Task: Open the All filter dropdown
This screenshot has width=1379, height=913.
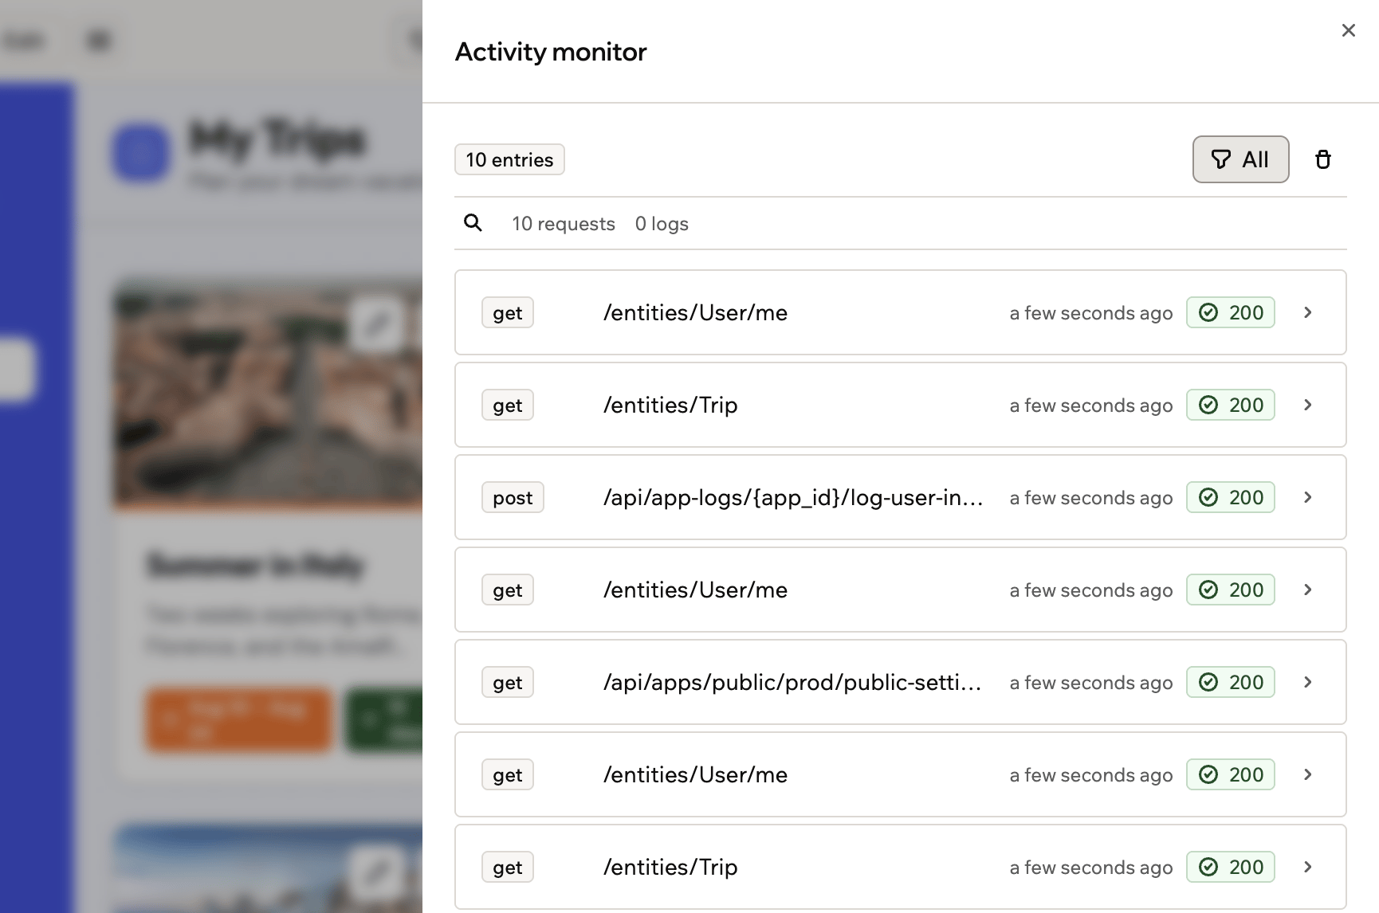Action: pos(1240,159)
